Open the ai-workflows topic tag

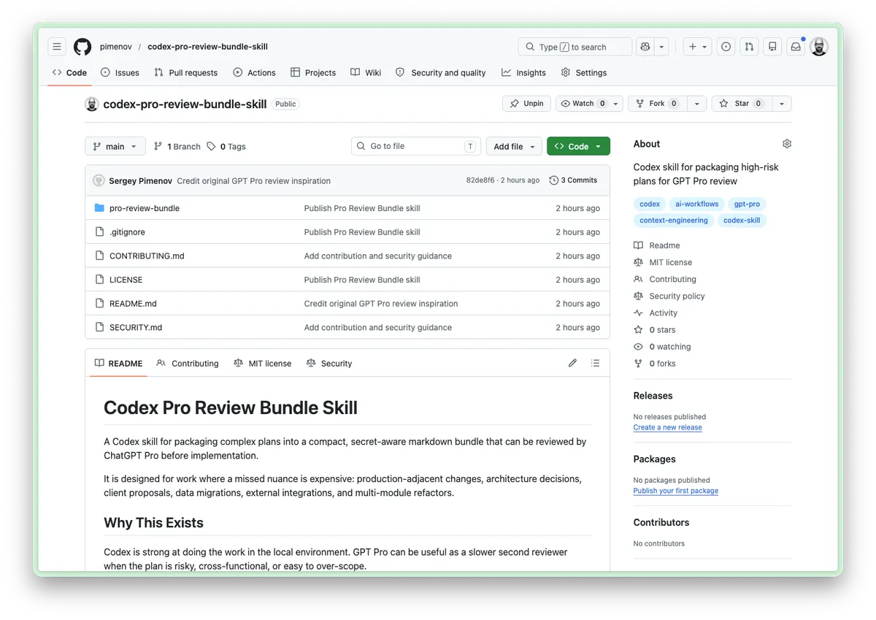tap(697, 204)
